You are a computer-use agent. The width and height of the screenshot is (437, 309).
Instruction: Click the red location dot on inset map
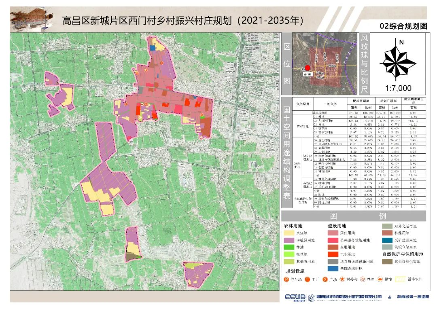308,68
